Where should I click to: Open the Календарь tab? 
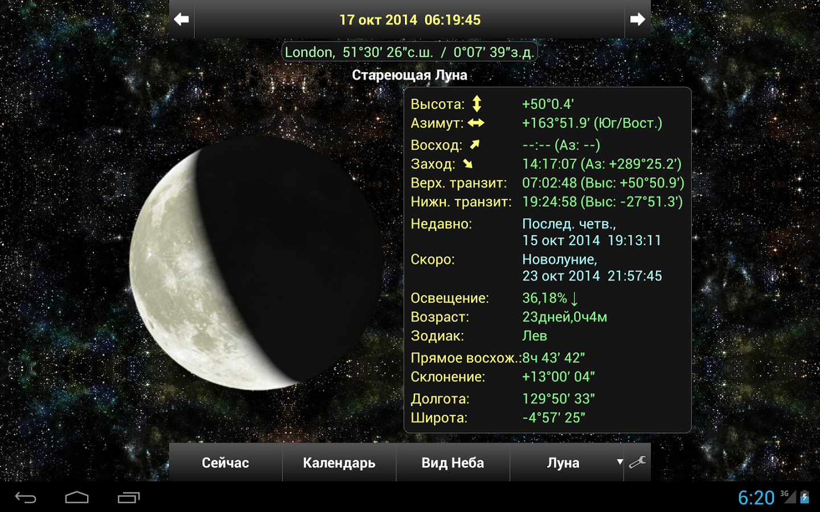[x=339, y=462]
